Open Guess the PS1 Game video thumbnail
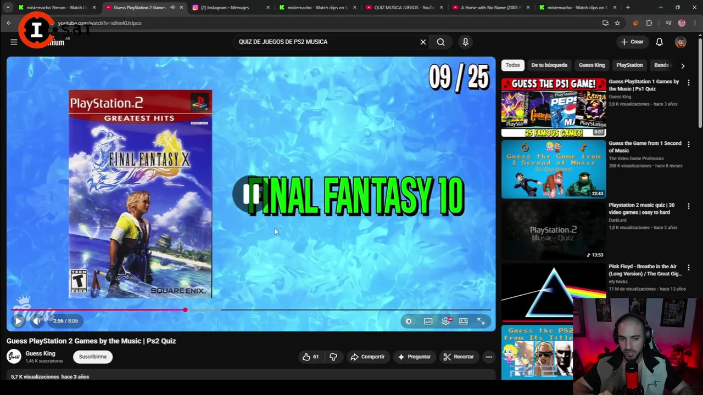 [554, 108]
